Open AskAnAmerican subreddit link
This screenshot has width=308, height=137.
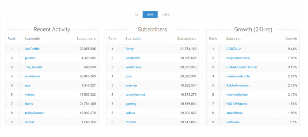click(238, 85)
